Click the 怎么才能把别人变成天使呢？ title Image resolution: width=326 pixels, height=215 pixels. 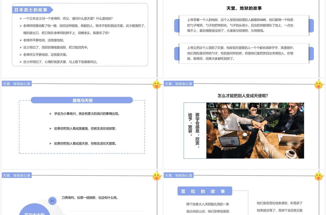click(x=243, y=96)
